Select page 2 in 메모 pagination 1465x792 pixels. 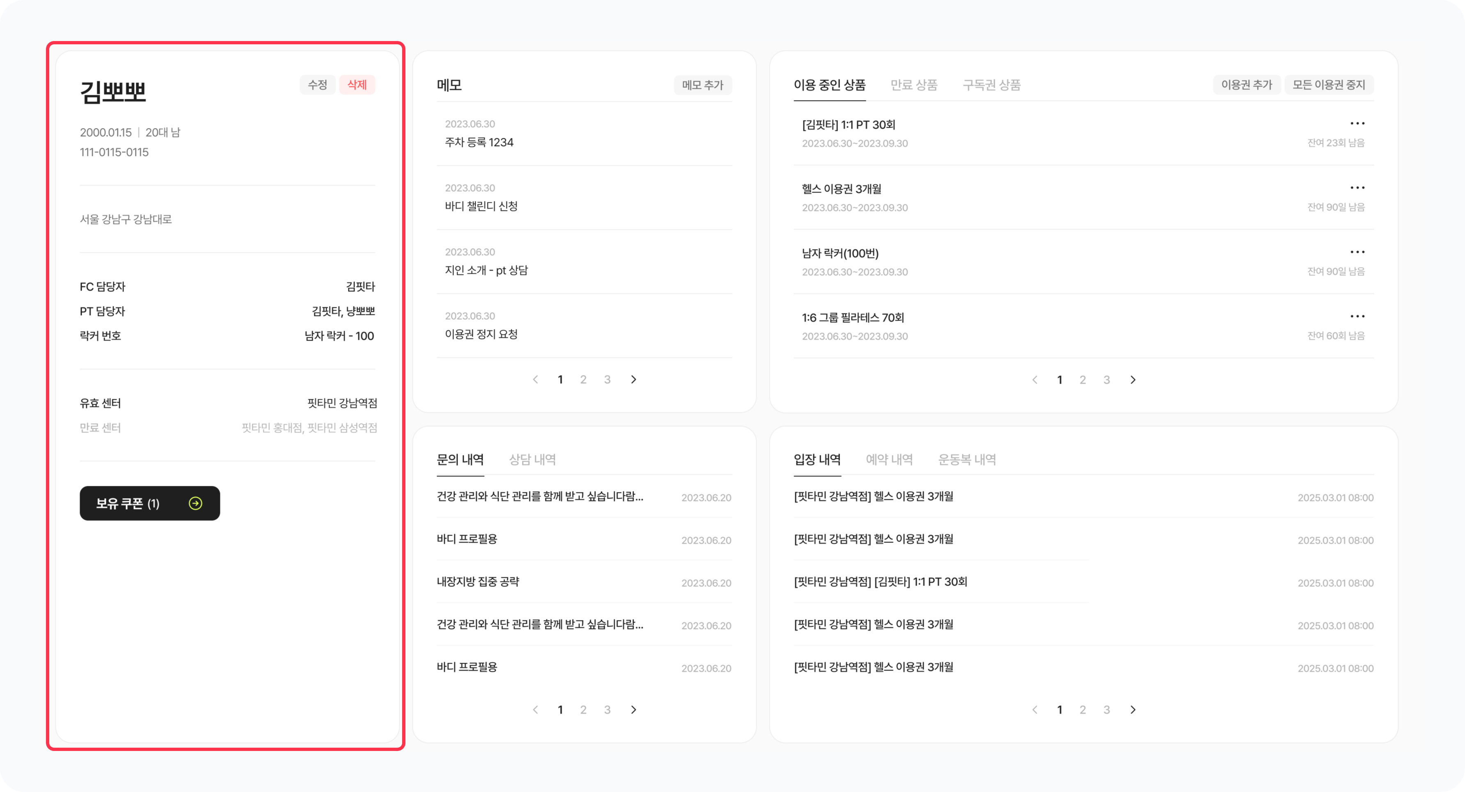(x=583, y=379)
